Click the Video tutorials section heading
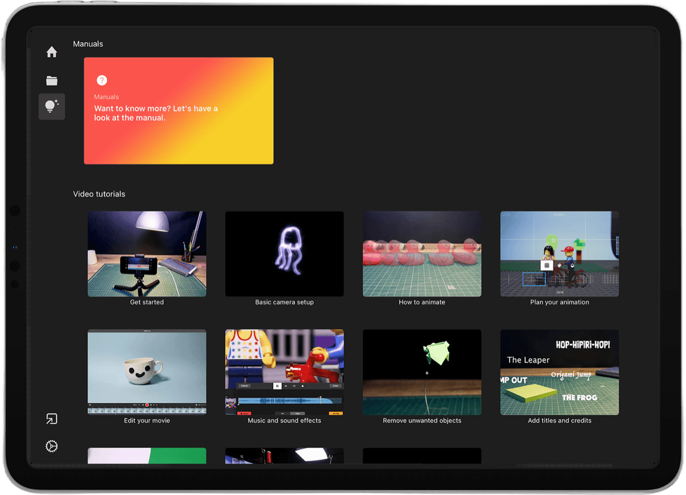The image size is (686, 495). [99, 194]
